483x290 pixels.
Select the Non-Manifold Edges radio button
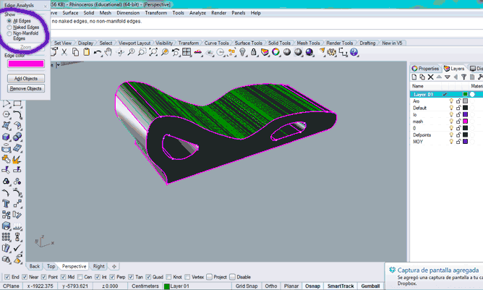pyautogui.click(x=9, y=33)
